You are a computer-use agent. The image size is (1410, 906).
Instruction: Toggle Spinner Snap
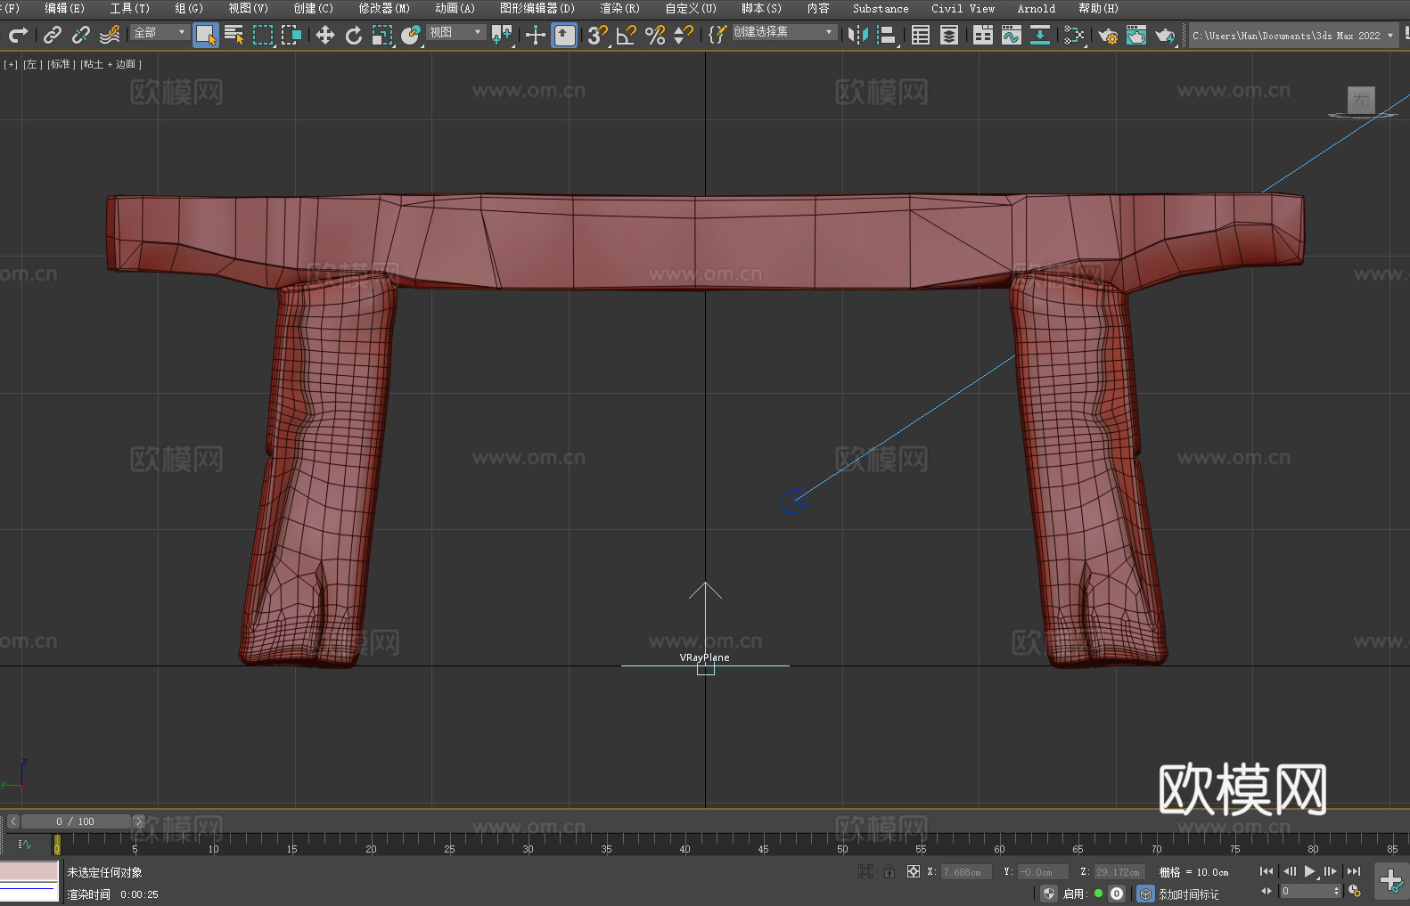click(x=684, y=35)
